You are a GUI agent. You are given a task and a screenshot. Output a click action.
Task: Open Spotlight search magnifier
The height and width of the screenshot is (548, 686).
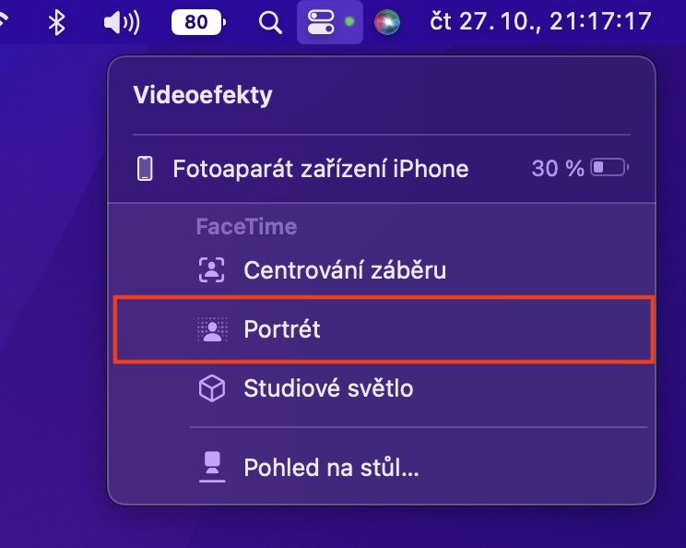[269, 21]
